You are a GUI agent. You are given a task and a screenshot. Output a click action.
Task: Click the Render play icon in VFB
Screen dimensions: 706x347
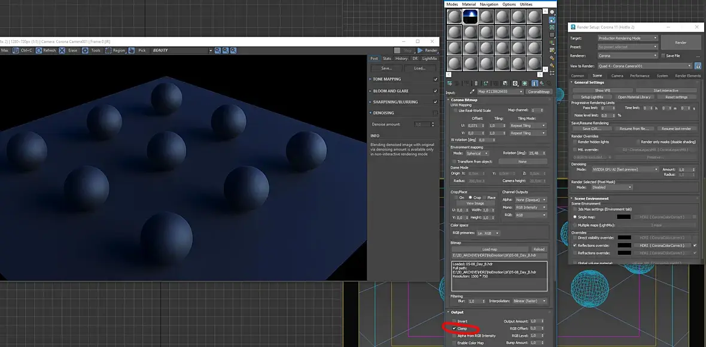(x=421, y=50)
